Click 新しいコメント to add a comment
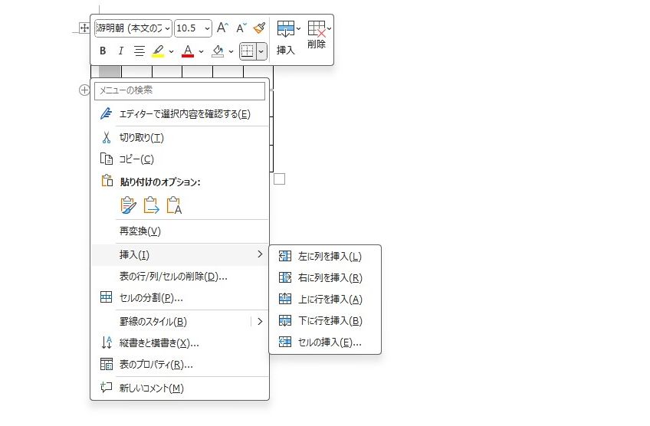This screenshot has width=650, height=426. click(151, 388)
